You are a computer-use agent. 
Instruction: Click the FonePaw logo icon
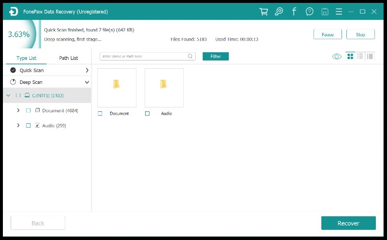pyautogui.click(x=14, y=12)
